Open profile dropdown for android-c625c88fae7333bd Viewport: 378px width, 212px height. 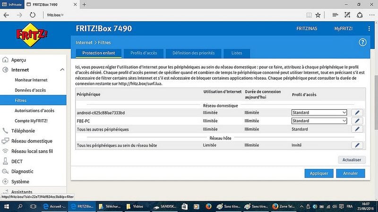[319, 113]
